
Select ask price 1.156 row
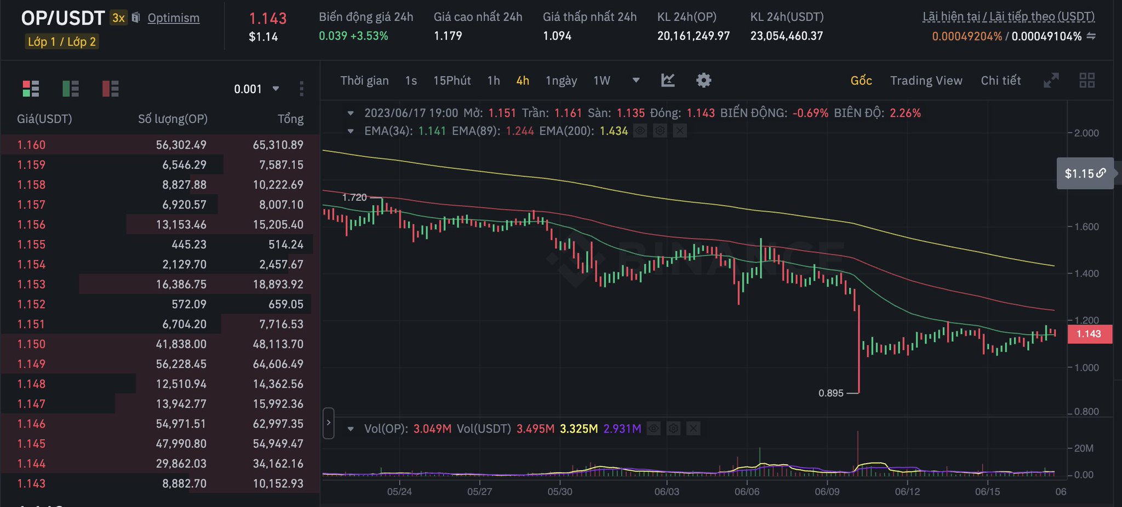tap(160, 224)
